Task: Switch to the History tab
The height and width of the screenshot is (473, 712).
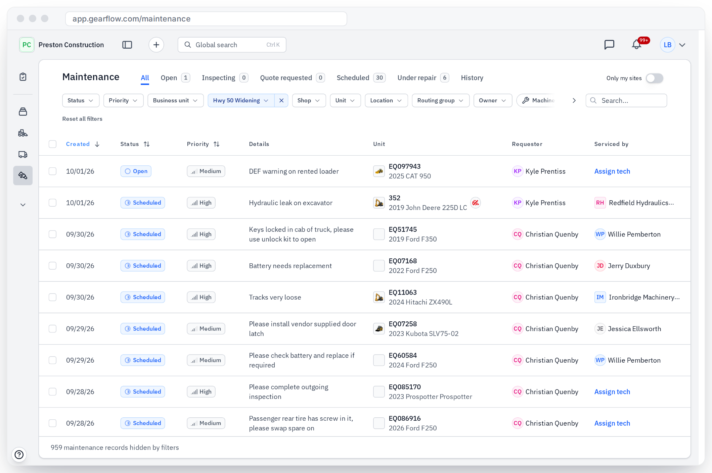Action: tap(472, 78)
